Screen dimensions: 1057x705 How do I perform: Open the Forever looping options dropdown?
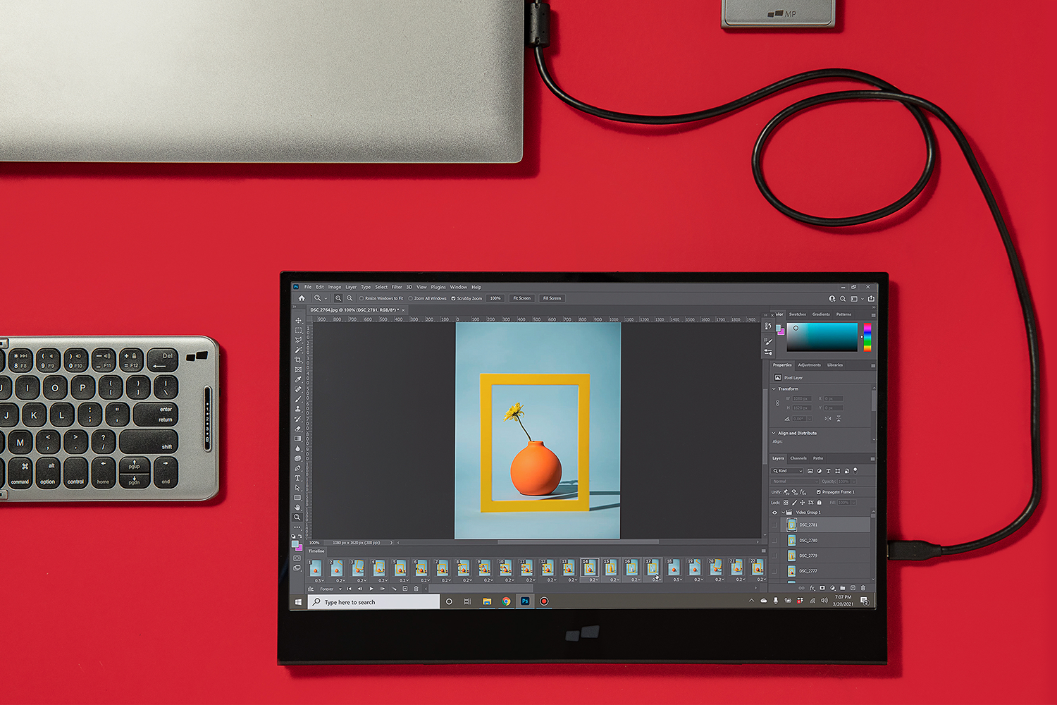pos(330,589)
